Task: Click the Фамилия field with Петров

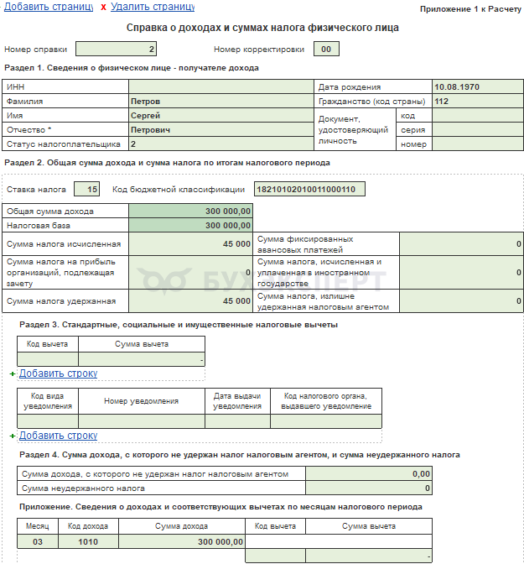Action: pyautogui.click(x=221, y=101)
